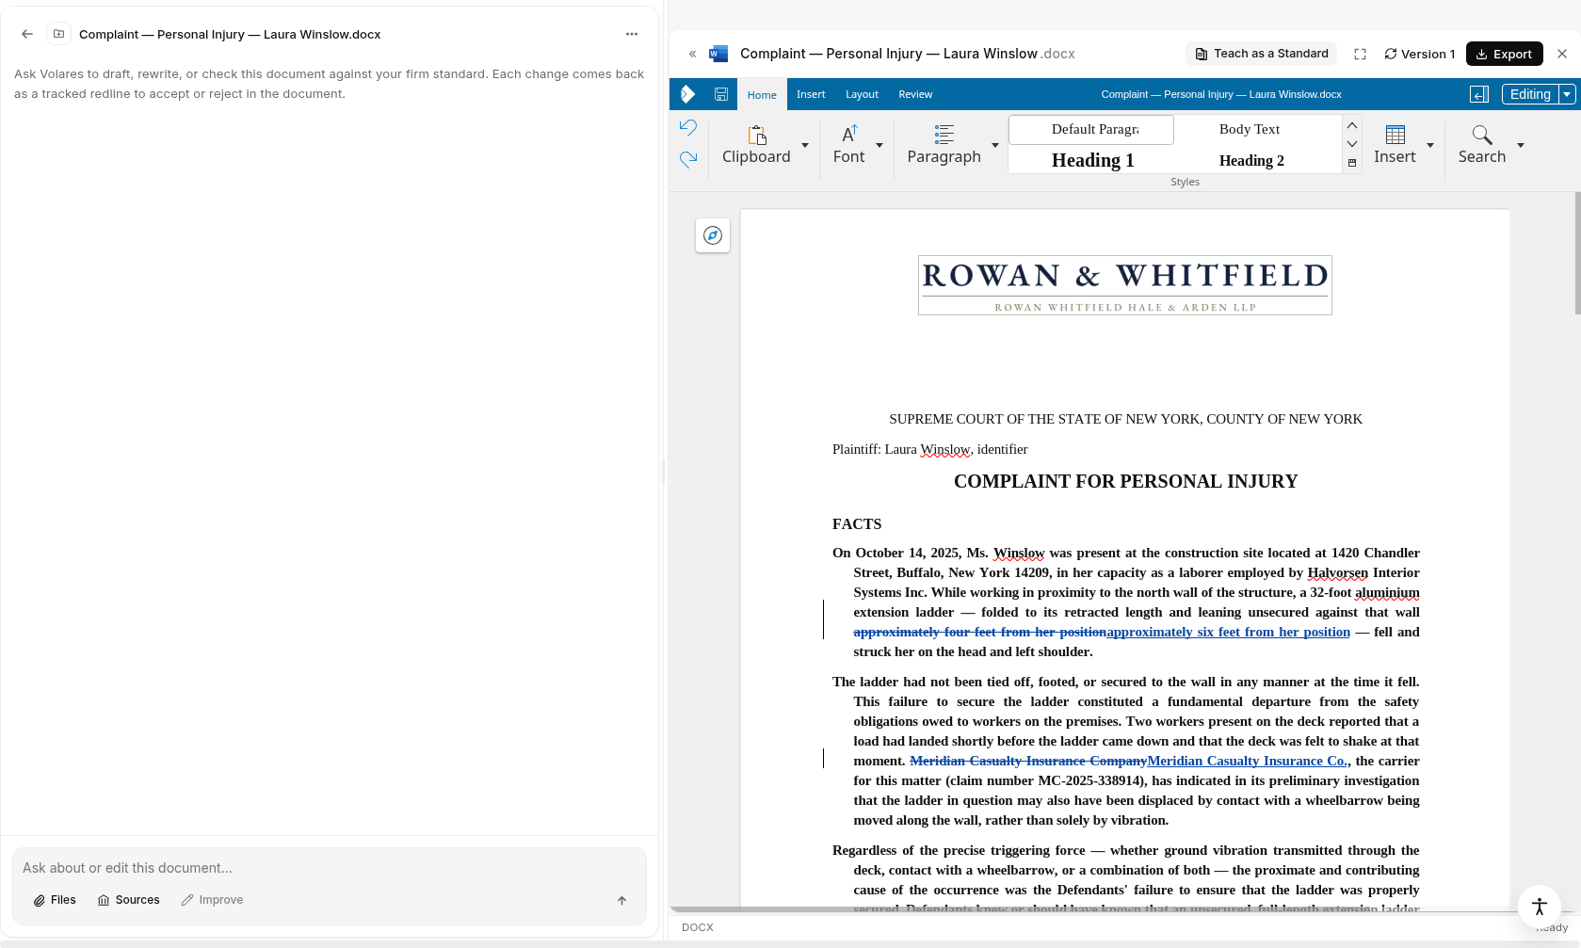Collapse the panel with the double chevron
Screen dimensions: 1581x948
[x=692, y=54]
